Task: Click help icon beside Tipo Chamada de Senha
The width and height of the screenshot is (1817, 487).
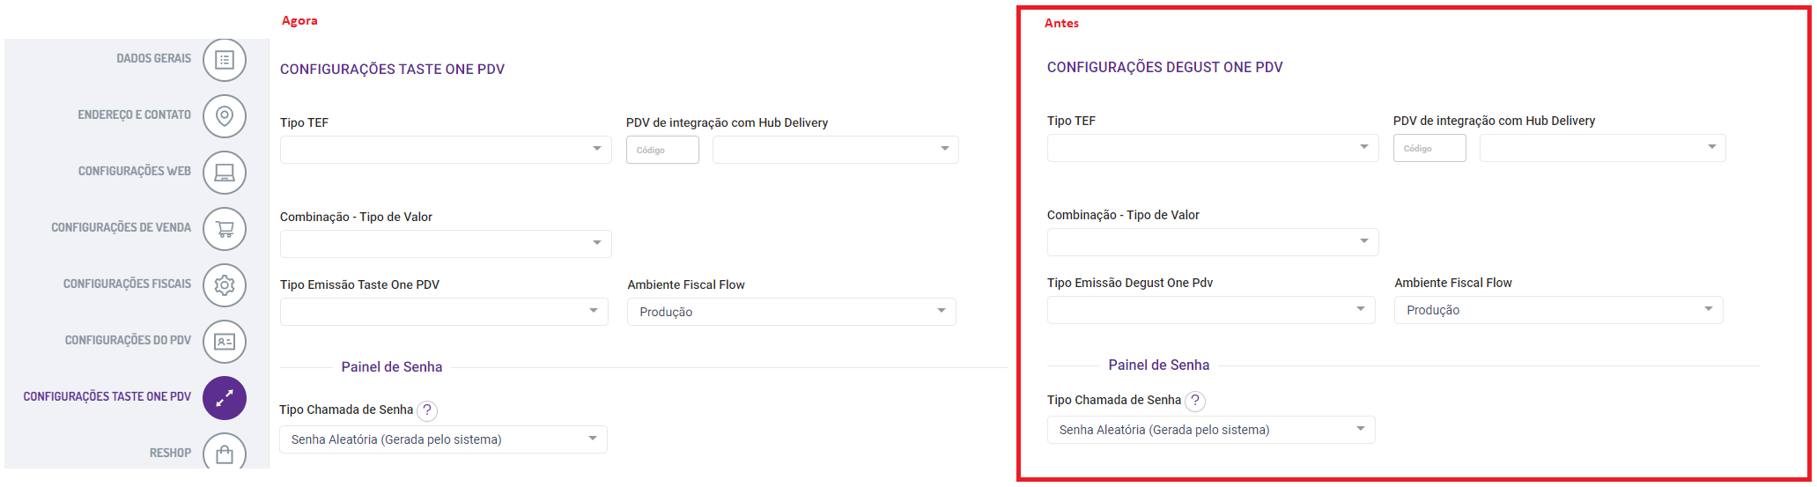Action: [427, 410]
